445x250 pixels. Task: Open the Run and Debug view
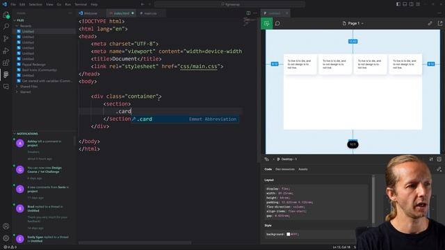pyautogui.click(x=6, y=51)
